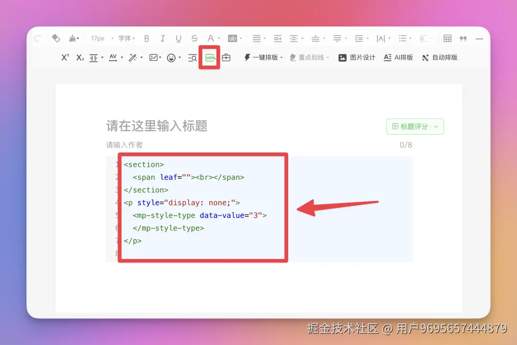Click the undo arrow icon
Screen dimensions: 517x345
[x=37, y=38]
